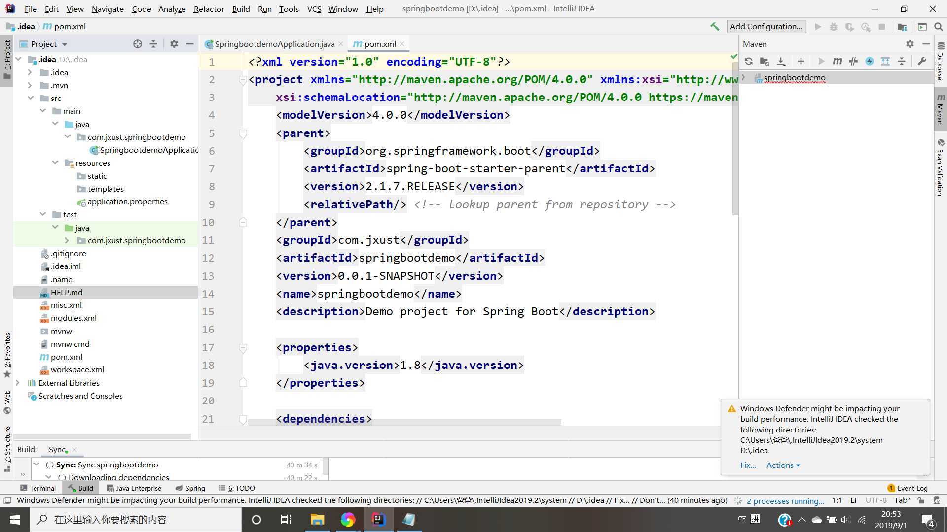This screenshot has width=947, height=532.
Task: Select the Build output tab
Action: click(x=85, y=488)
